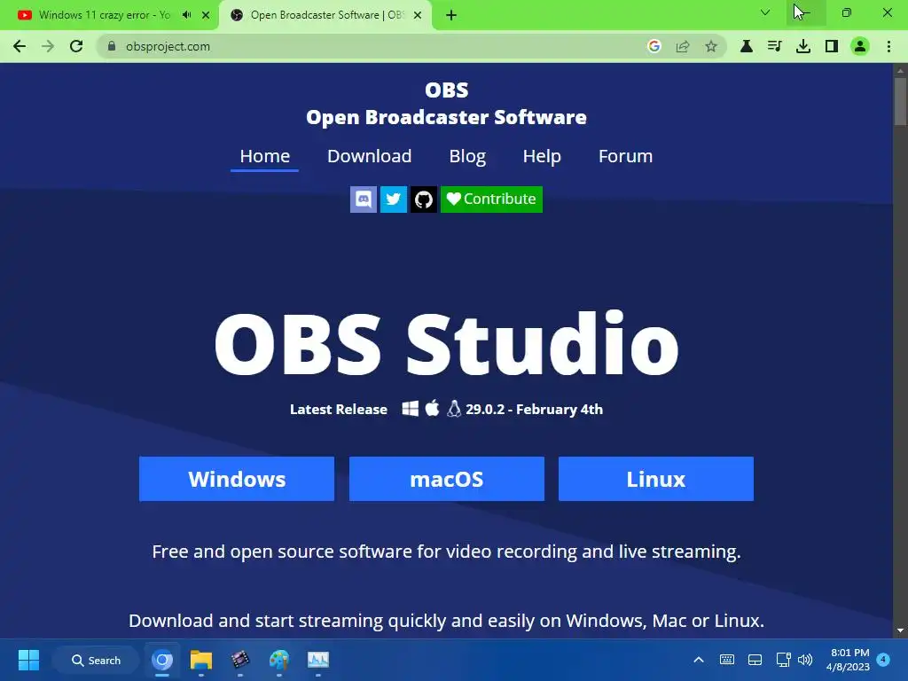Open File Explorer from taskbar
Image resolution: width=908 pixels, height=681 pixels.
(x=201, y=660)
